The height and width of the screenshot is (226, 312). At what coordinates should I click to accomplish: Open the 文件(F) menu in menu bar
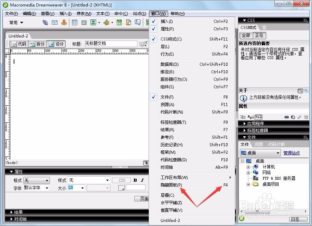11,14
